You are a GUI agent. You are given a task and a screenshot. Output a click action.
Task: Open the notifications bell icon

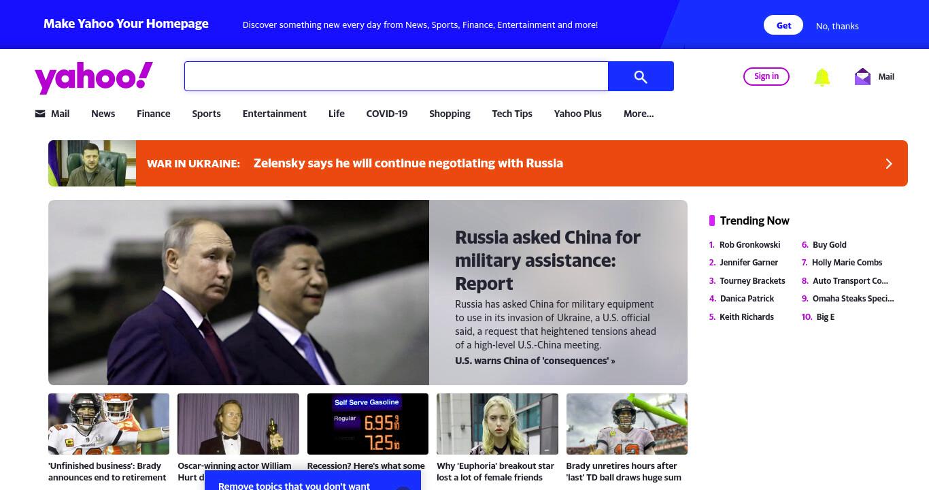pyautogui.click(x=822, y=77)
